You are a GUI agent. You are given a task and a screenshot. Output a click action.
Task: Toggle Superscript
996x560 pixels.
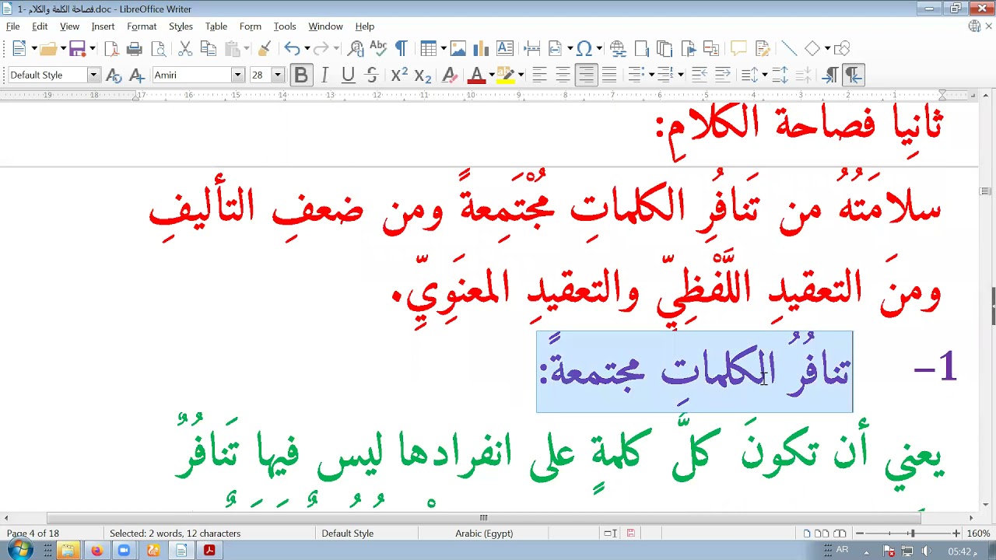(399, 75)
